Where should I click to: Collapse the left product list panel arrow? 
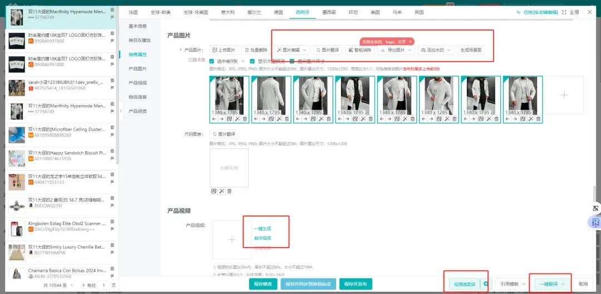pos(121,111)
